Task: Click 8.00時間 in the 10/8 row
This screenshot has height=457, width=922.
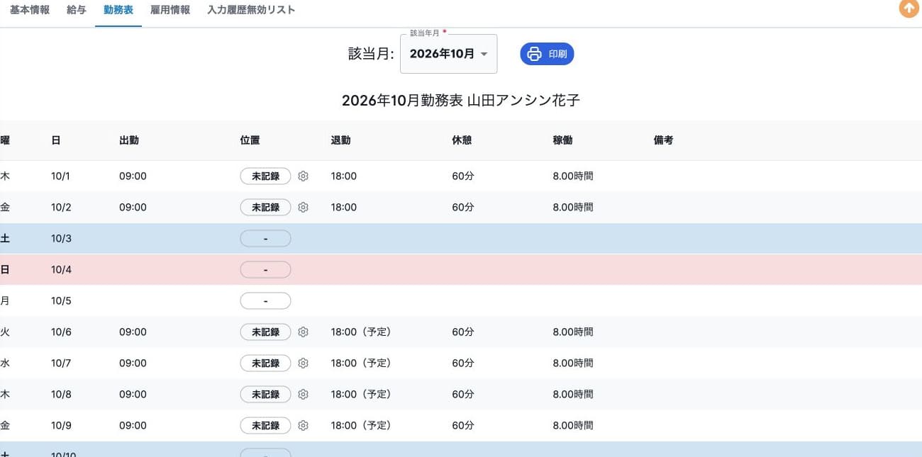Action: click(x=573, y=395)
